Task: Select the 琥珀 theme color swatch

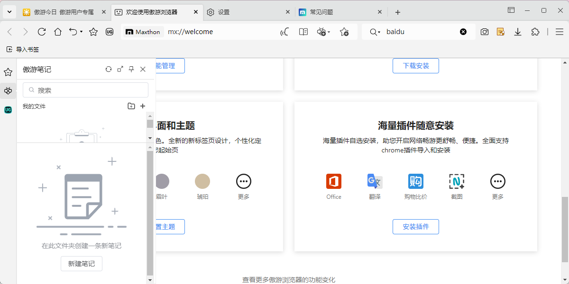Action: point(202,181)
